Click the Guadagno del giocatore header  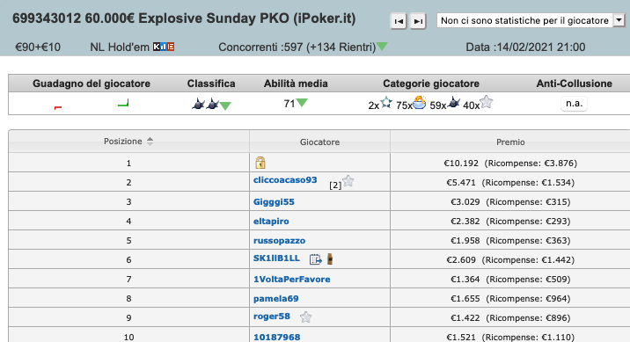point(92,84)
